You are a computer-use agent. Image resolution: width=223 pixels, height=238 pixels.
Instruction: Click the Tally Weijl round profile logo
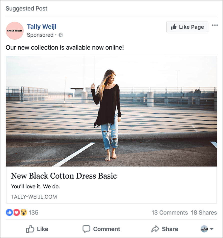coord(15,31)
